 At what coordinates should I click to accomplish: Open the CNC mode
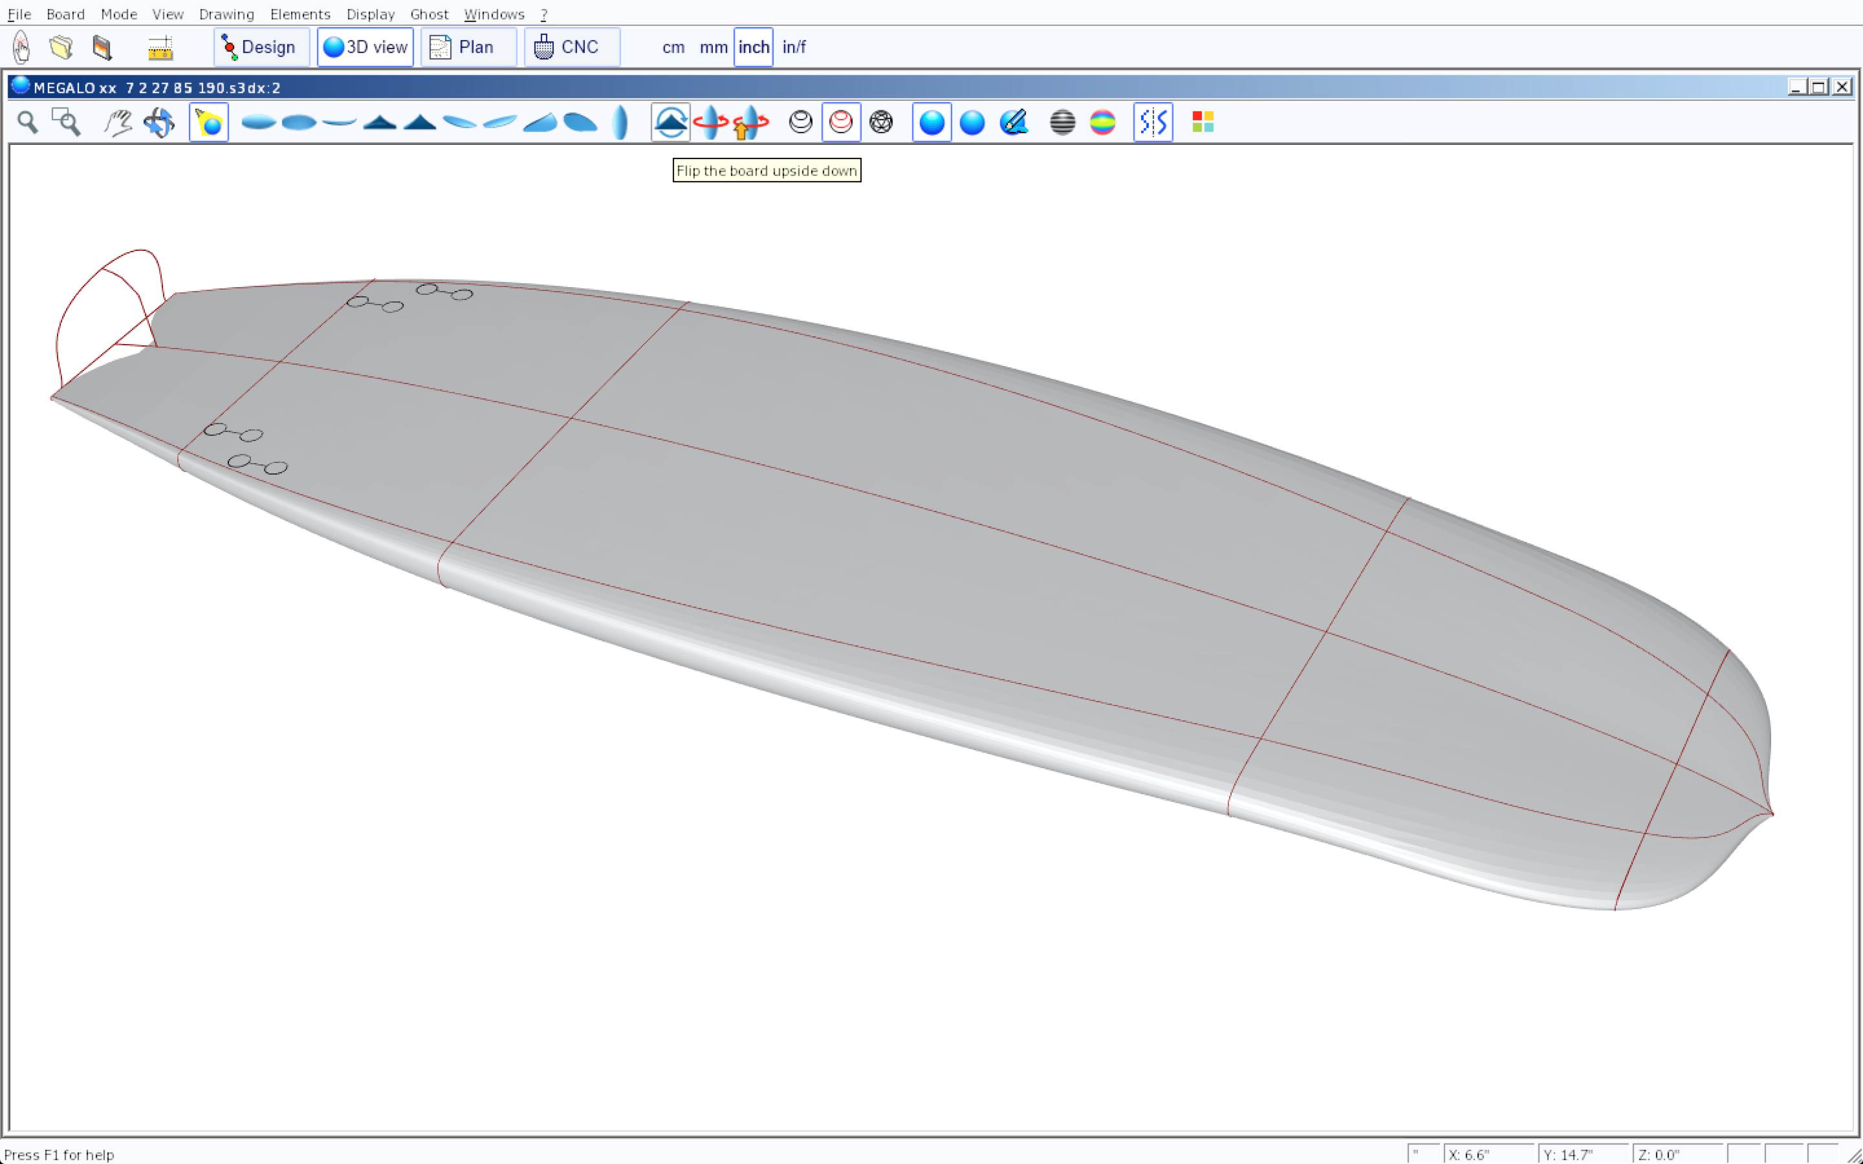[571, 48]
